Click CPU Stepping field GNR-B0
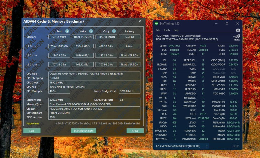This screenshot has width=260, height=158. [94, 78]
